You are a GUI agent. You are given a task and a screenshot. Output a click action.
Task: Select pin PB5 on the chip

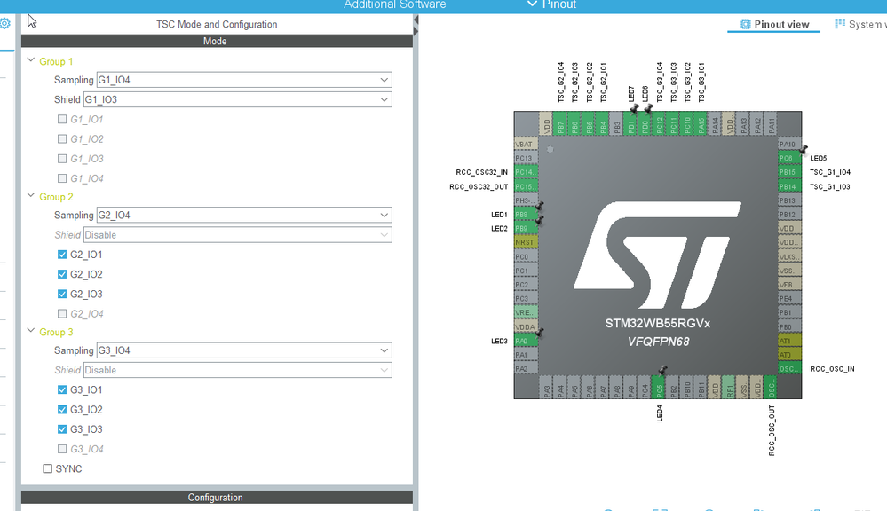point(589,124)
